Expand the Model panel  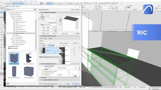click(40, 78)
